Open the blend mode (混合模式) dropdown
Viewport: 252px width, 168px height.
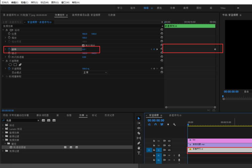pyautogui.click(x=95, y=72)
